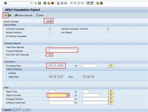
Task: Click the 'Delta Transports' group label
Action: click(14, 69)
